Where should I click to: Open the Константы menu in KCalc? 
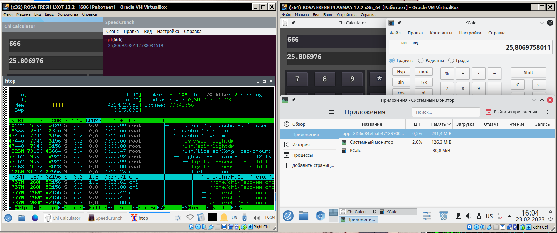tap(441, 33)
